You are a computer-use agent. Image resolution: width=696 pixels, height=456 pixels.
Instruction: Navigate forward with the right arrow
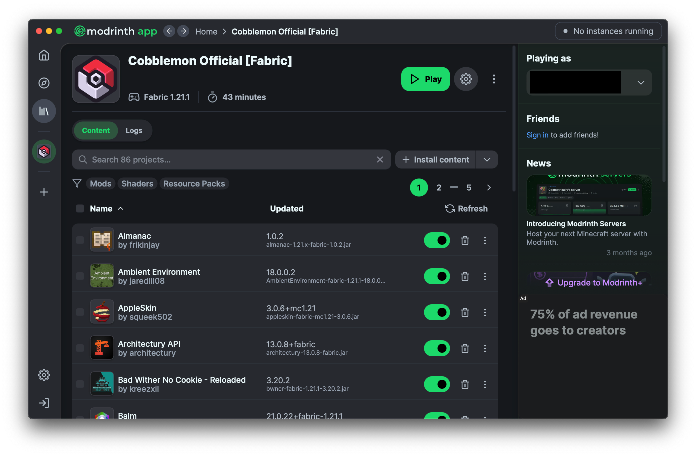pos(183,31)
